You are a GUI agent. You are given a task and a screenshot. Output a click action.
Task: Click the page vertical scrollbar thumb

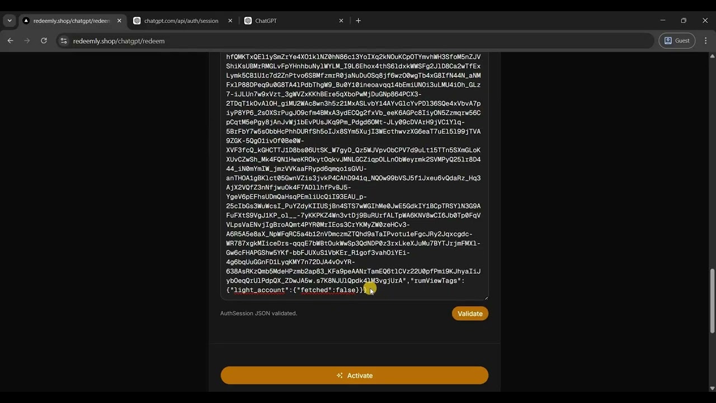tap(712, 302)
